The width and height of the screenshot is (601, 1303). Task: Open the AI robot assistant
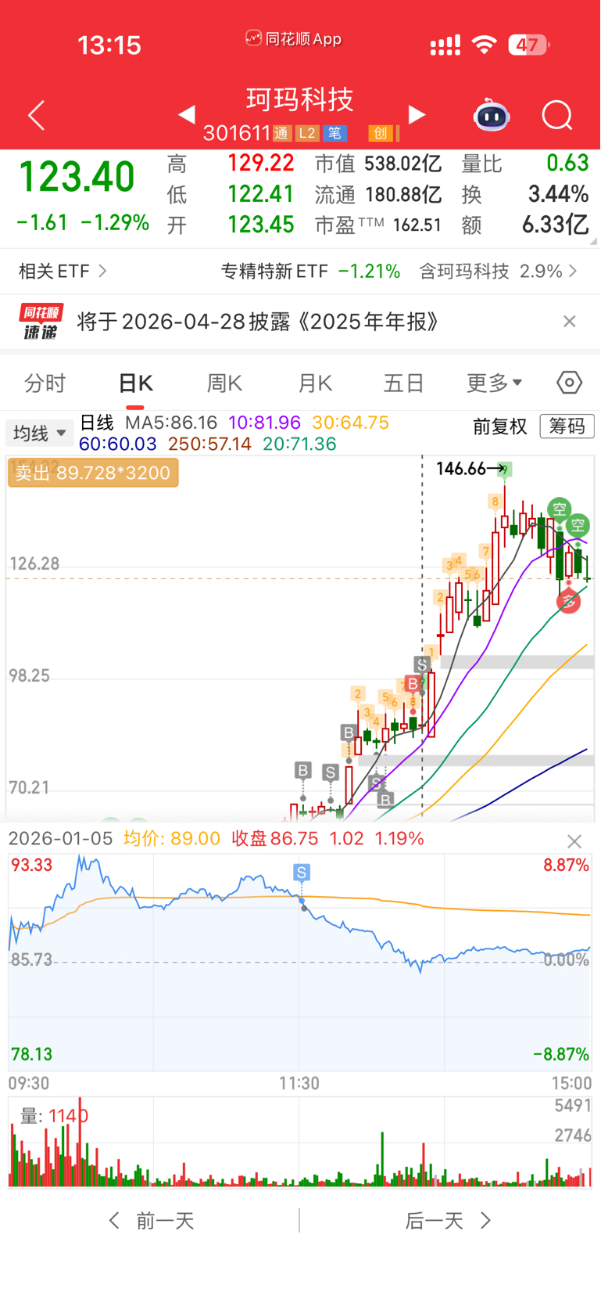coord(492,115)
